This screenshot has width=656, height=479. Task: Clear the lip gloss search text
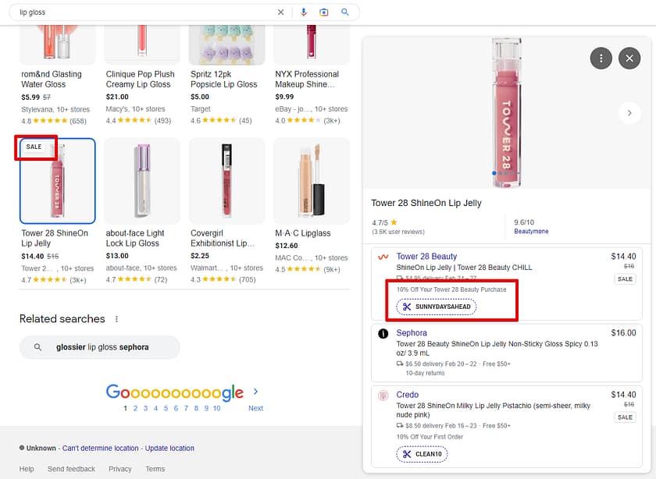(x=281, y=12)
